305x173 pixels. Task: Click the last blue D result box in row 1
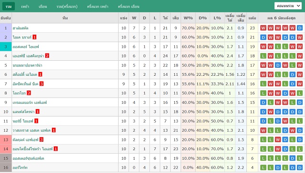[x=300, y=28]
